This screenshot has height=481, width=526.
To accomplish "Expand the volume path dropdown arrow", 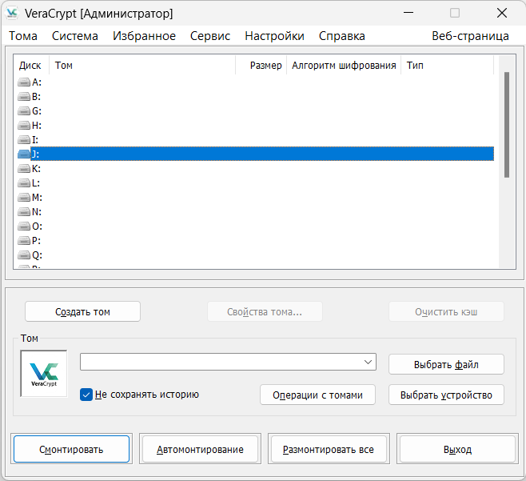I will tap(368, 362).
